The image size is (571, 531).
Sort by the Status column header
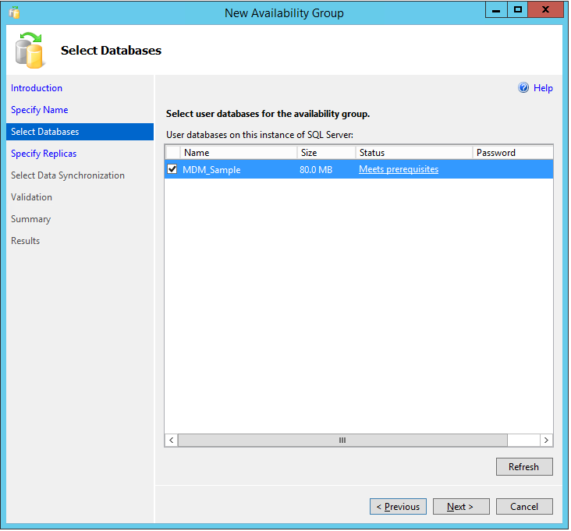tap(413, 153)
